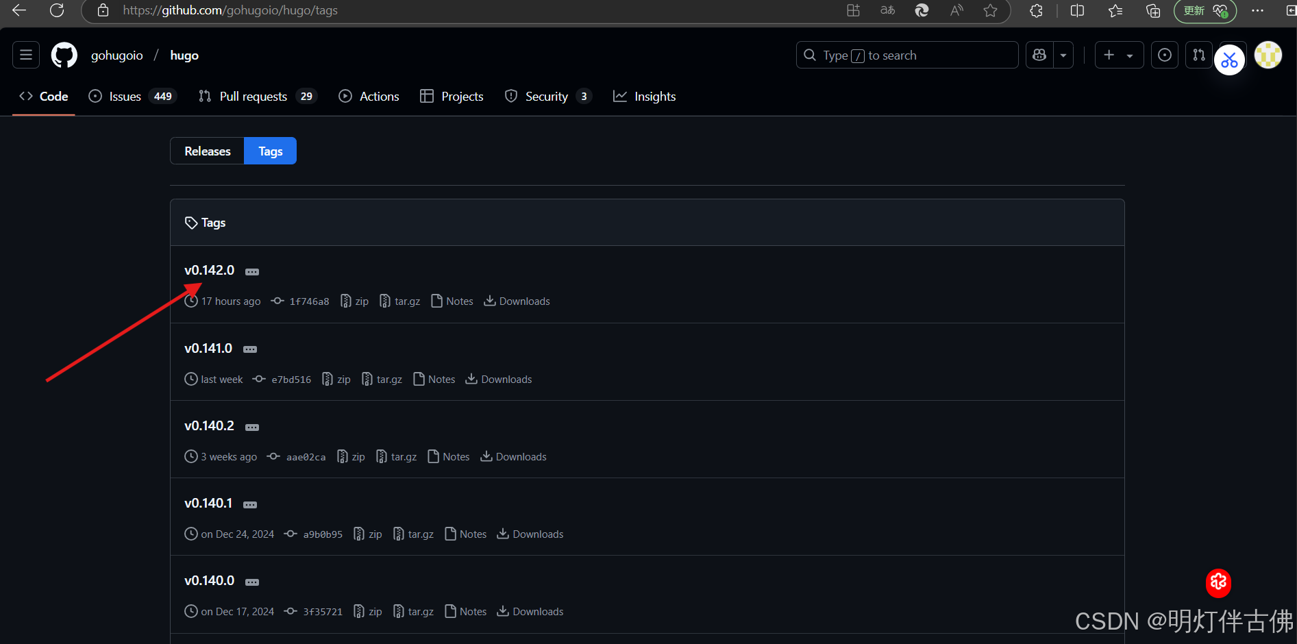Screen dimensions: 1297x644
Task: Go back with the browser back arrow
Action: click(19, 10)
